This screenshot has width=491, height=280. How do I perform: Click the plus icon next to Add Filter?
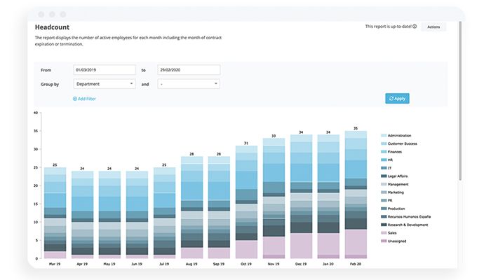tap(75, 99)
